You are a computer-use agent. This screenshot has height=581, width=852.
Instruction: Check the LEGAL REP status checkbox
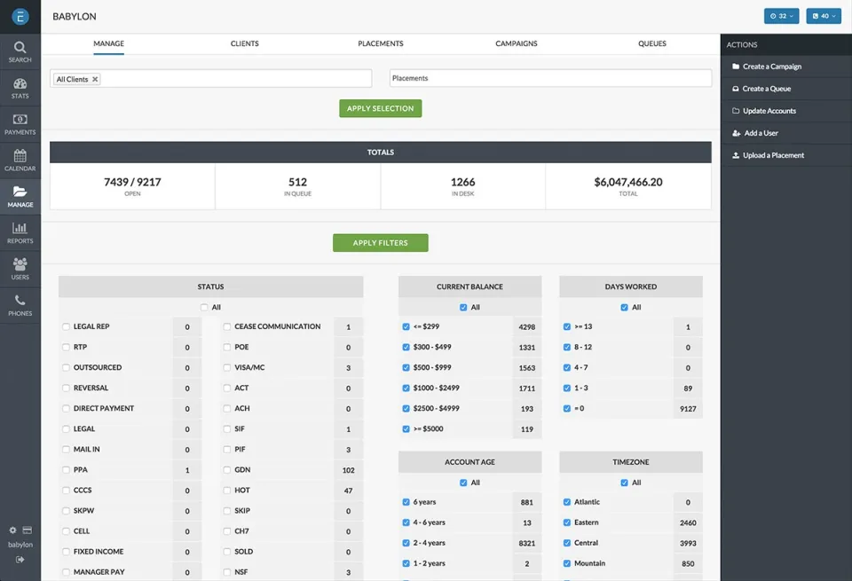[66, 326]
